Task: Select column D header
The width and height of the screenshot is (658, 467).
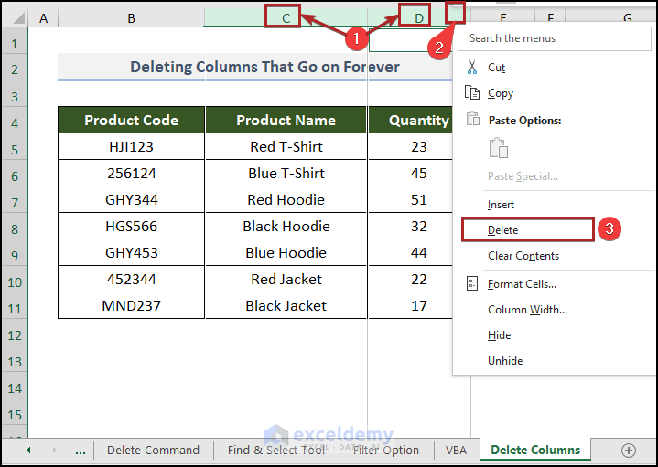Action: [x=419, y=18]
